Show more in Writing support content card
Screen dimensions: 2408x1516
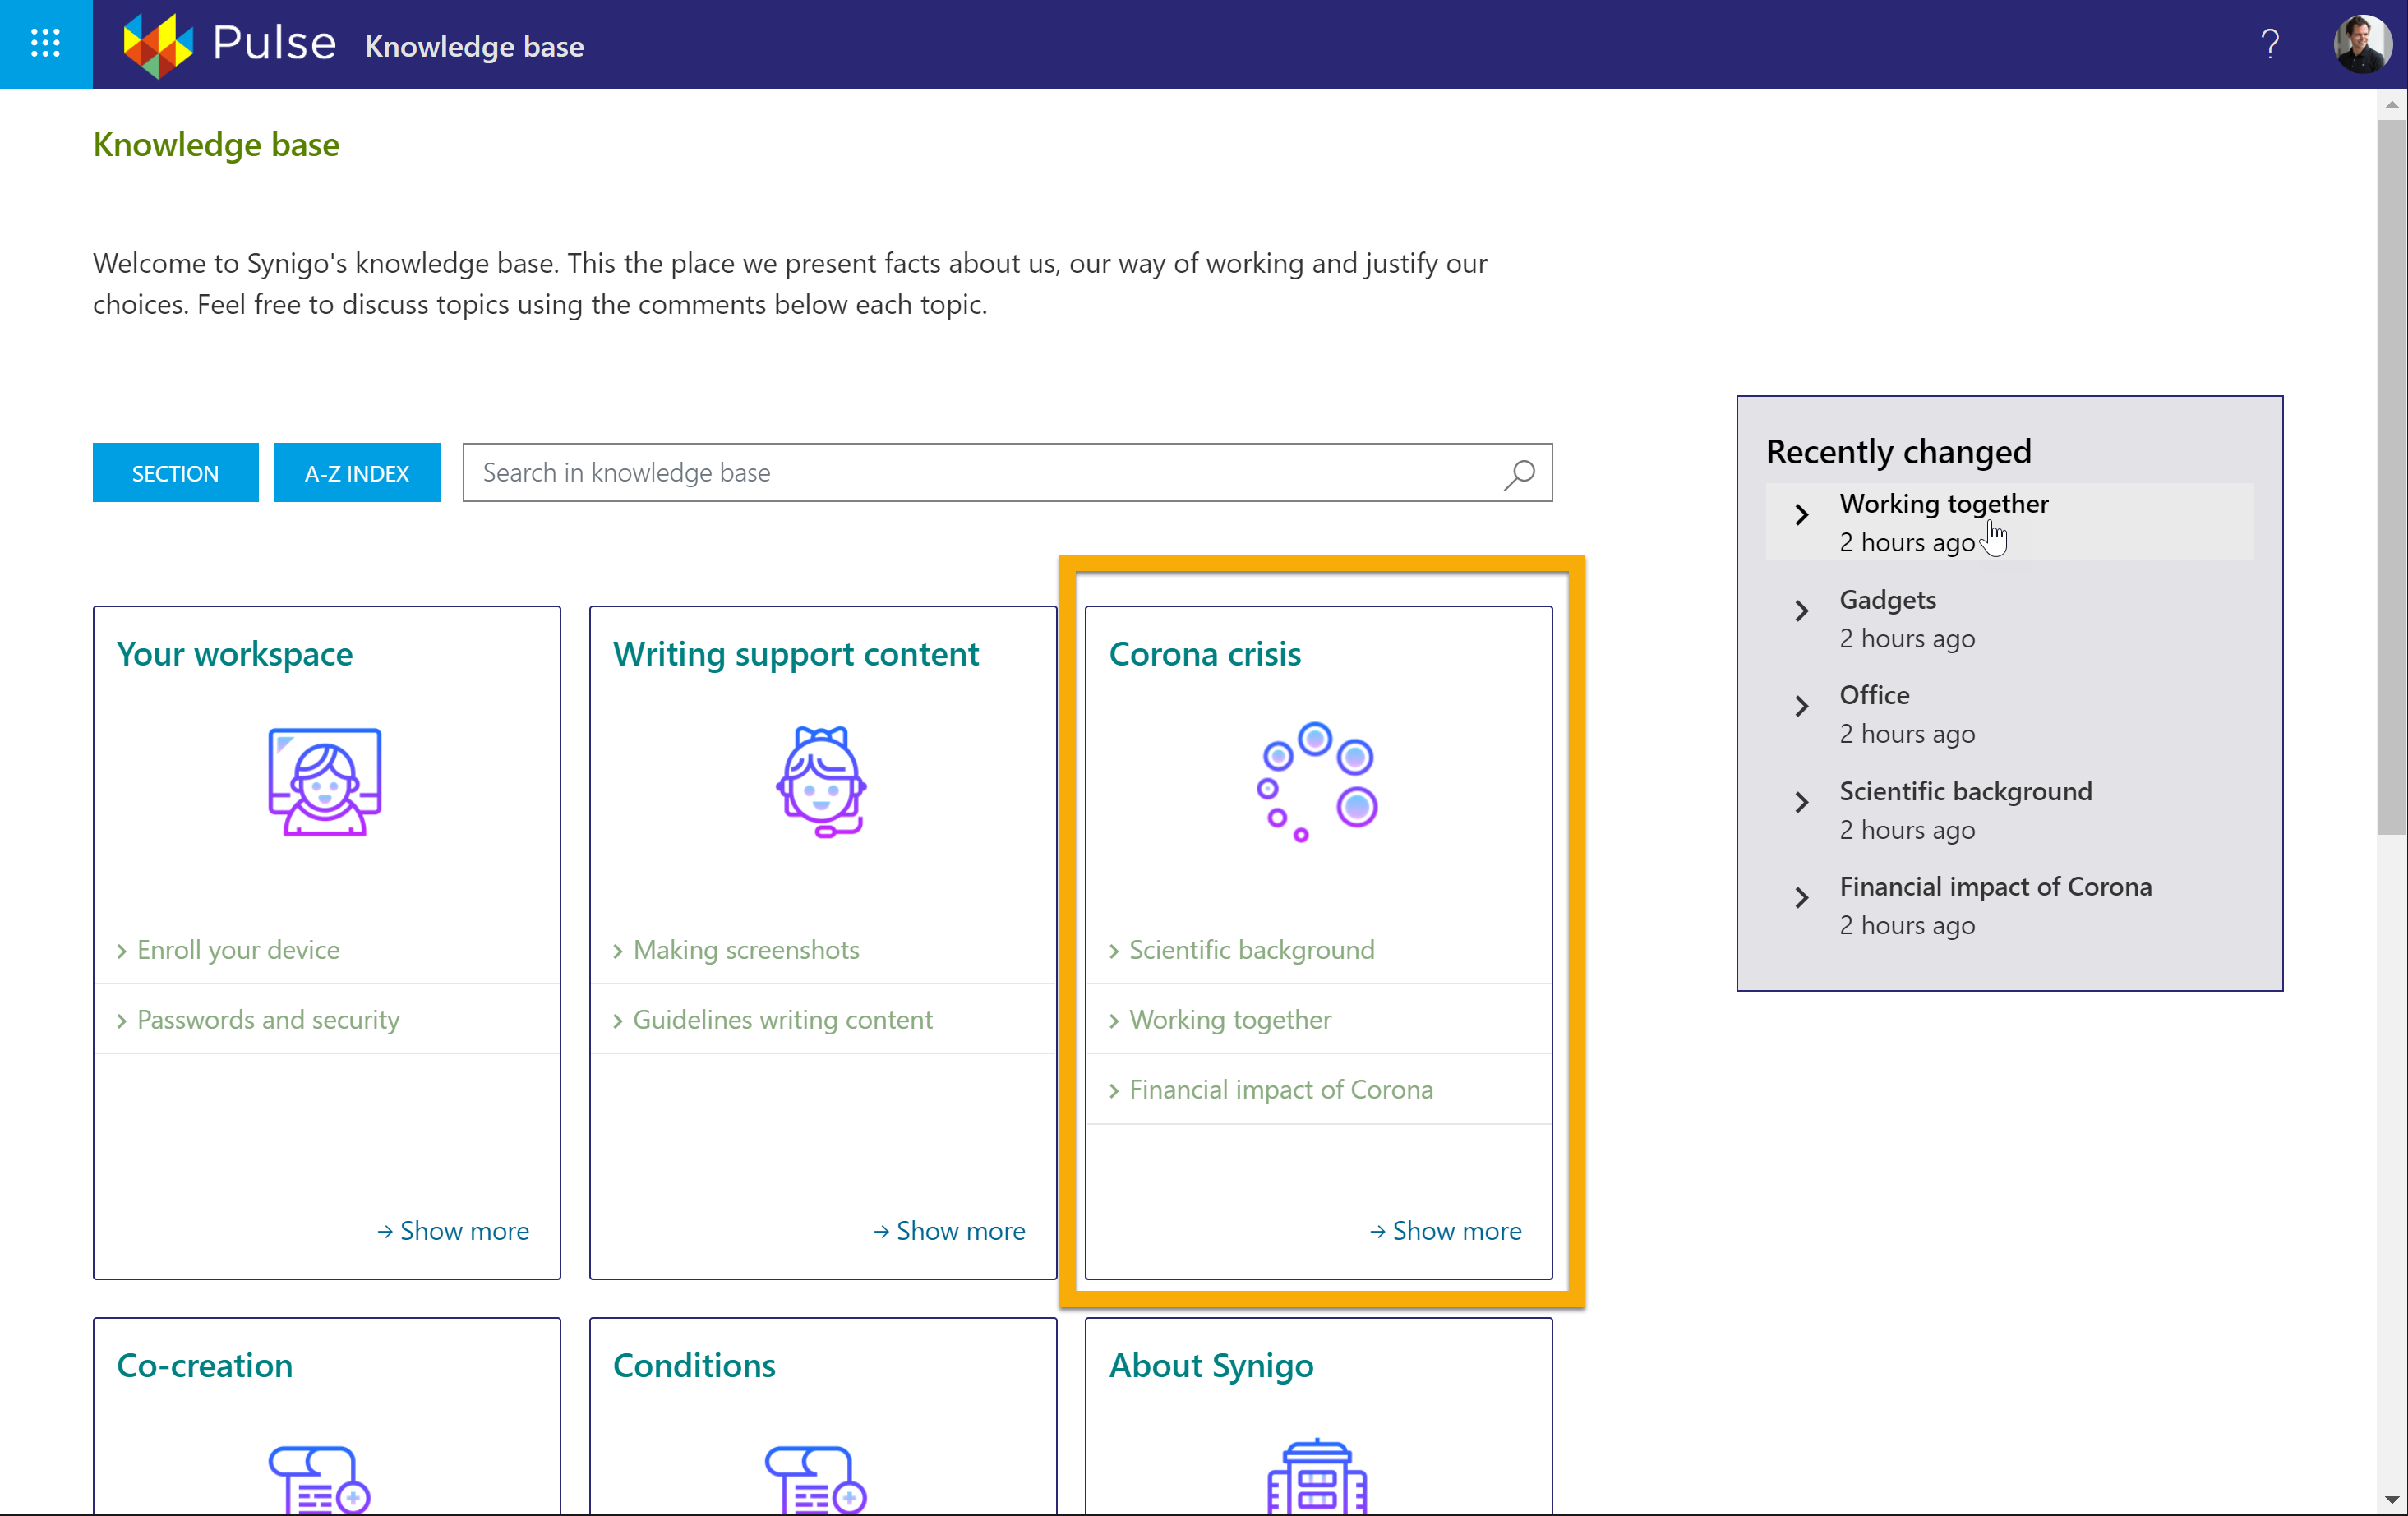click(949, 1231)
